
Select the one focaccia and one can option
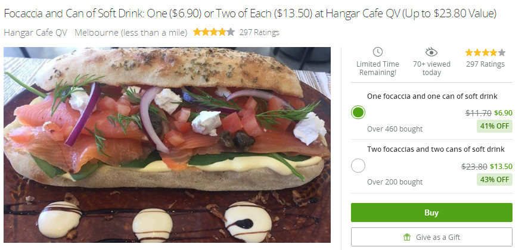pos(358,112)
